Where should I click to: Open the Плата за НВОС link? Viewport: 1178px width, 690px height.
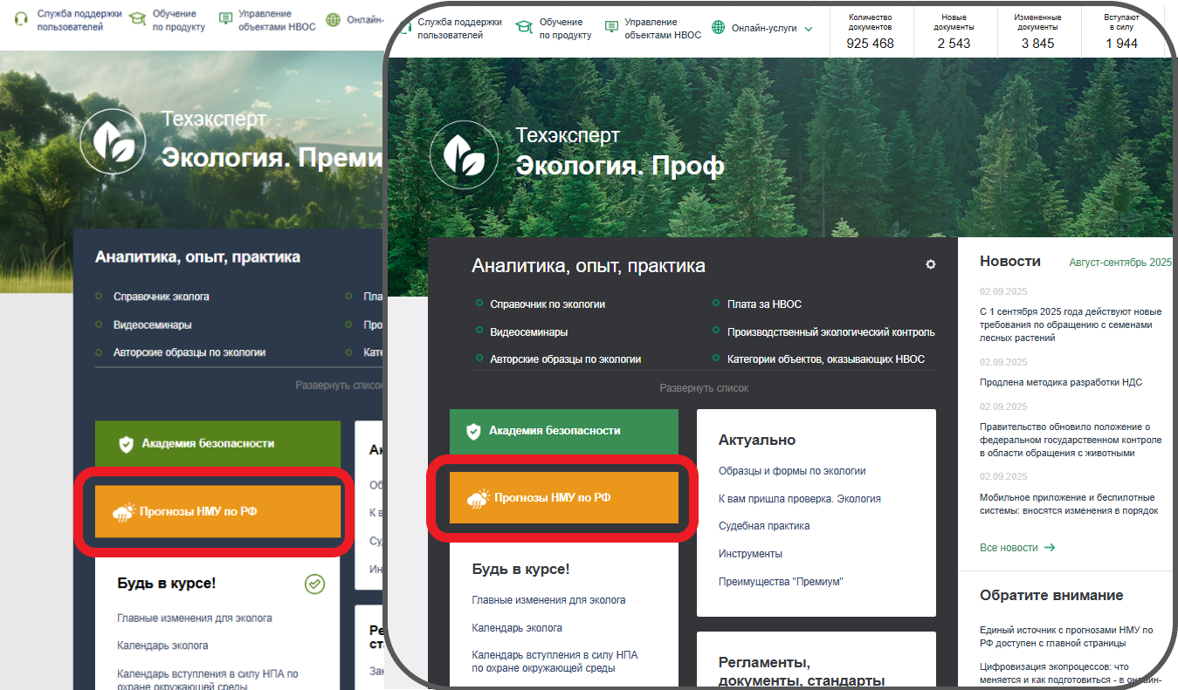point(764,304)
